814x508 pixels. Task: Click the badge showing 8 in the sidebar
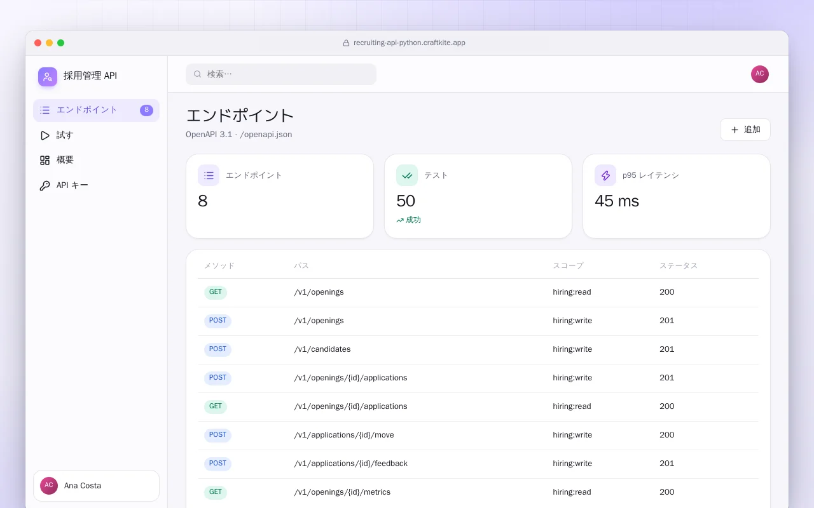[146, 110]
